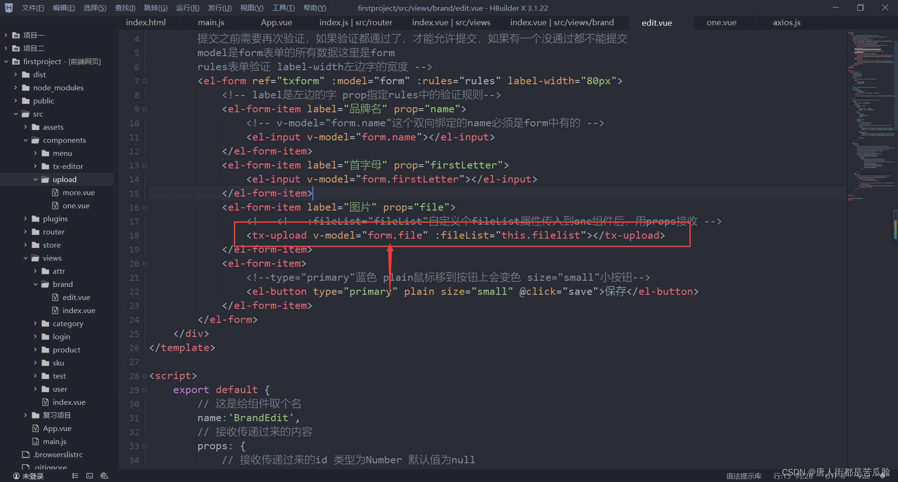The width and height of the screenshot is (898, 482).
Task: Expand the 项目一 project node
Action: tap(6, 35)
